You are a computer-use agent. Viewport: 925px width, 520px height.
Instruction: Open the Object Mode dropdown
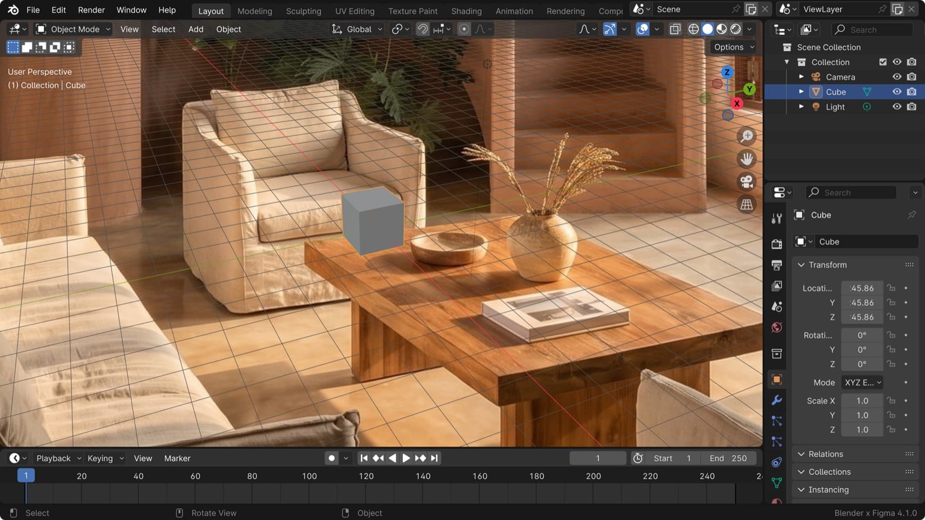pyautogui.click(x=73, y=29)
